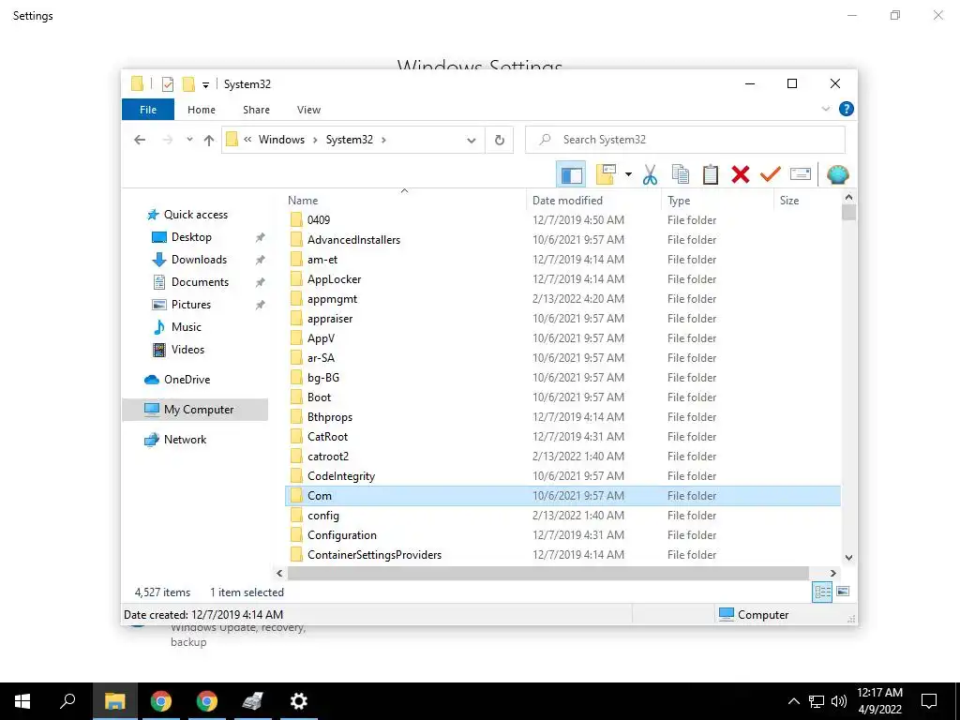Click the Search System32 field
Image resolution: width=960 pixels, height=720 pixels.
point(685,140)
